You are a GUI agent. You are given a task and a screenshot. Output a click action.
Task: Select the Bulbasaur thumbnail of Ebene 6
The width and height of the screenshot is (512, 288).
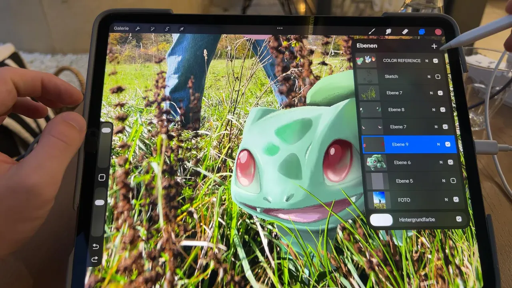(376, 162)
